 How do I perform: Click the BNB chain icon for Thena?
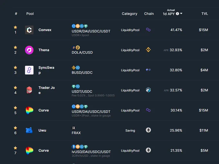click(x=148, y=50)
